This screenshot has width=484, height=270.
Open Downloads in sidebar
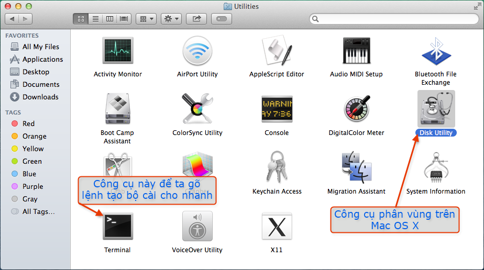[34, 97]
